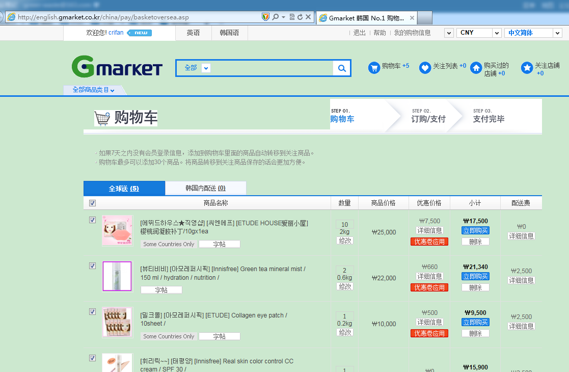569x372 pixels.
Task: Click 立即购买 for the ₩21,340 item
Action: 475,276
